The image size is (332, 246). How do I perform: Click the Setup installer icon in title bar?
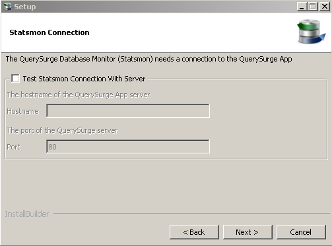(8, 7)
